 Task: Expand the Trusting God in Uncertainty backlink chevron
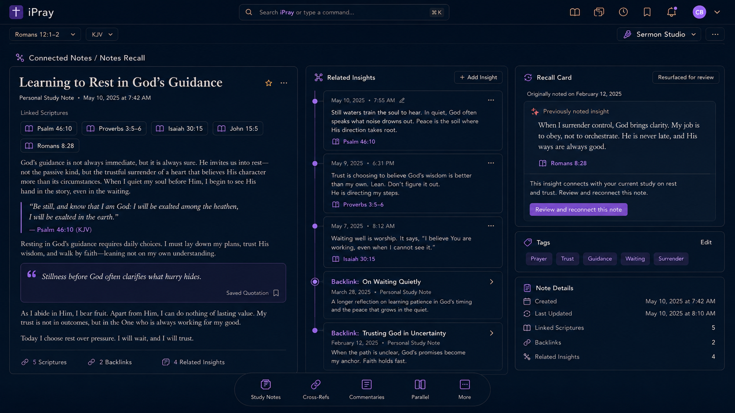(x=491, y=333)
